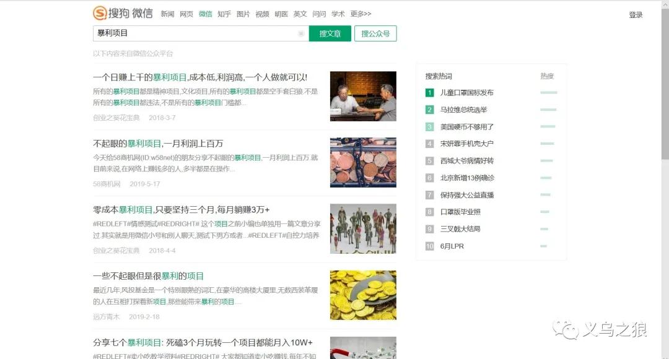Switch to the 新闻 tab
669x359 pixels.
[x=167, y=14]
